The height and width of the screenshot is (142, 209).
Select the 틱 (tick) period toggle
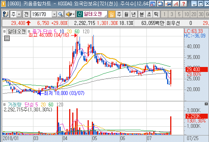point(156,14)
